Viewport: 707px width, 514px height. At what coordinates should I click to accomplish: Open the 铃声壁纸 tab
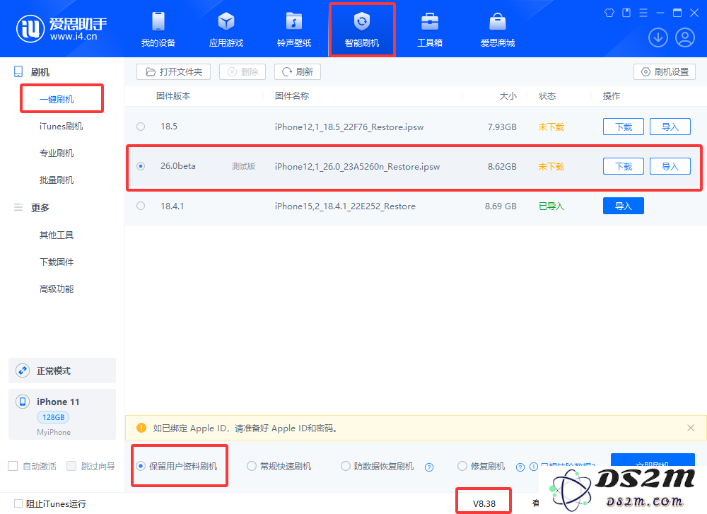click(294, 29)
